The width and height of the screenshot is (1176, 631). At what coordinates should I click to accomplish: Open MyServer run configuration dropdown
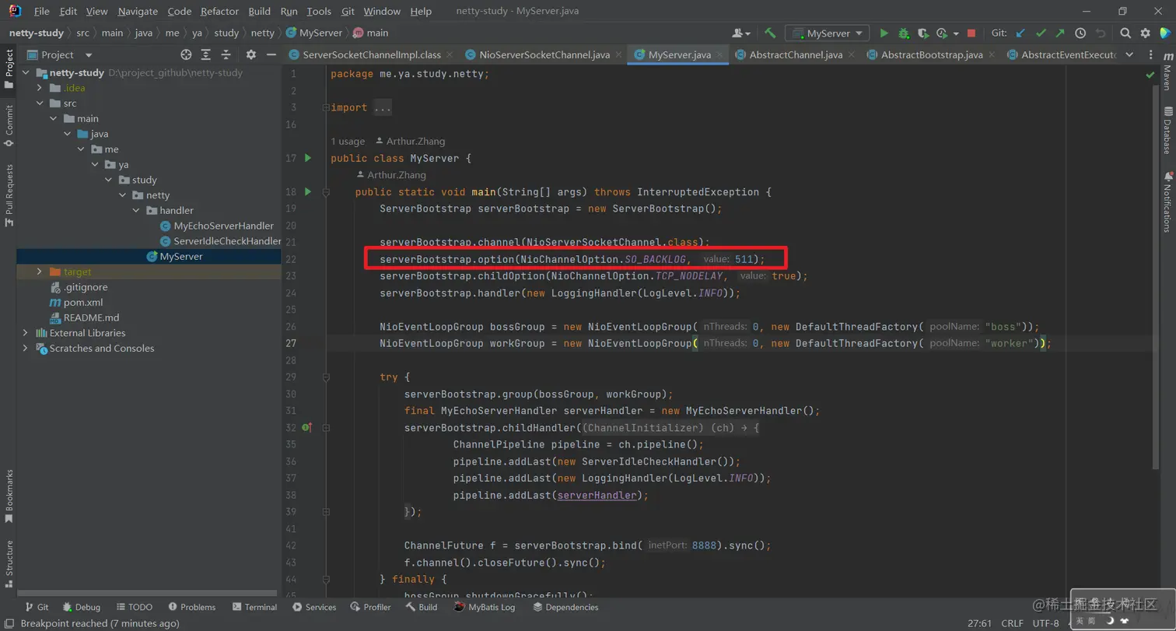click(x=828, y=33)
